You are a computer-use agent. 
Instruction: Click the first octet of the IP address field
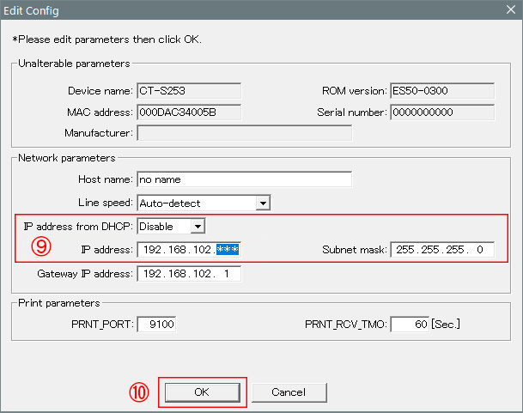pos(152,250)
